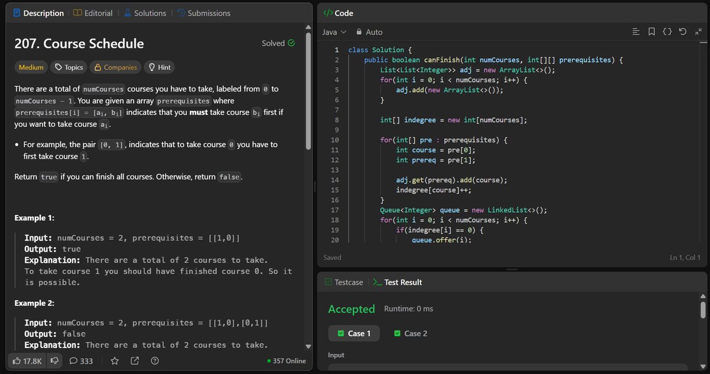View the Submissions tab
The image size is (710, 374).
click(204, 13)
